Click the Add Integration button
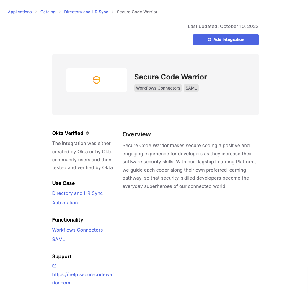308x301 pixels. pyautogui.click(x=226, y=40)
